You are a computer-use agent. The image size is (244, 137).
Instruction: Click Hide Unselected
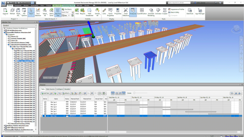89,12
